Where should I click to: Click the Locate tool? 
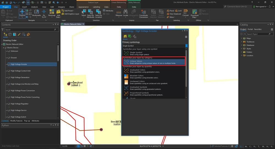(x=126, y=13)
